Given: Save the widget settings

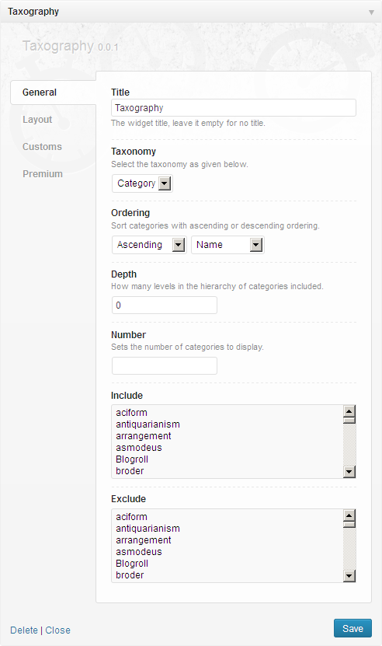Looking at the screenshot, I should pos(352,628).
